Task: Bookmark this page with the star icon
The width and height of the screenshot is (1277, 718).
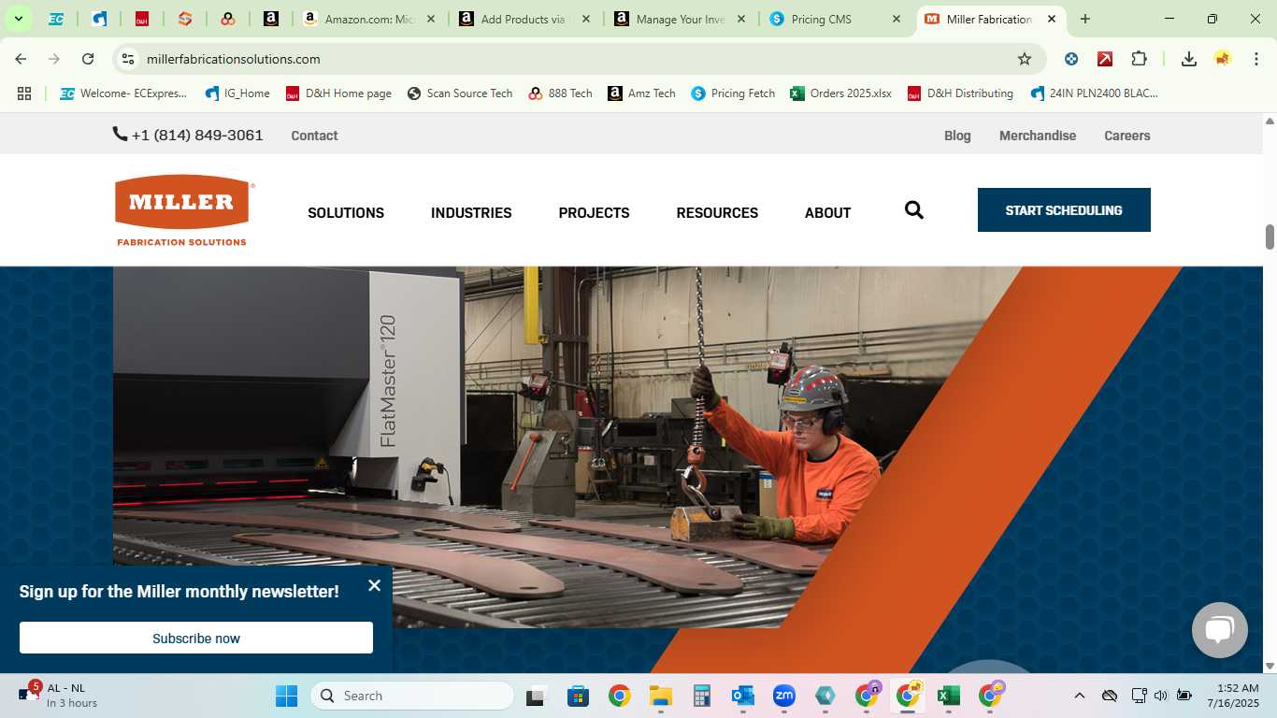Action: point(1025,59)
